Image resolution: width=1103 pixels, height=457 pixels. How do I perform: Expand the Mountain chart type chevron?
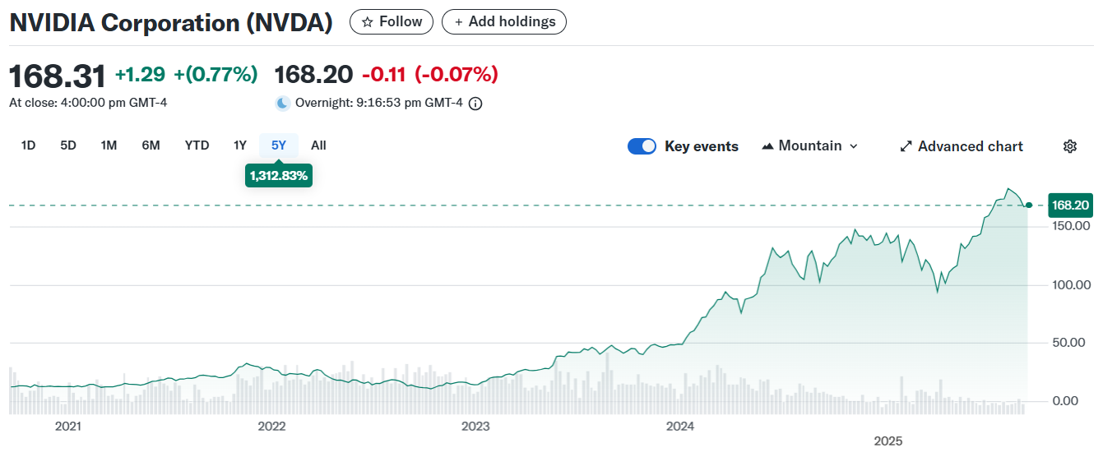(x=853, y=146)
